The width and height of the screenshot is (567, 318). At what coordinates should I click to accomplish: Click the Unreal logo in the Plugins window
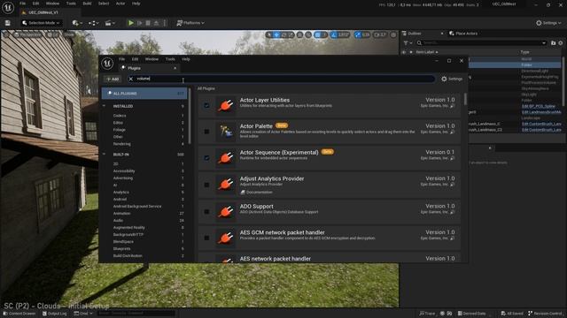[x=107, y=64]
